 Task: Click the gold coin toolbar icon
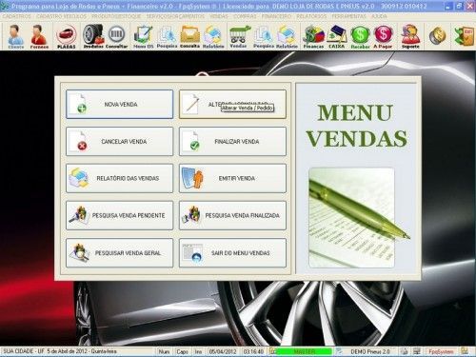point(438,36)
